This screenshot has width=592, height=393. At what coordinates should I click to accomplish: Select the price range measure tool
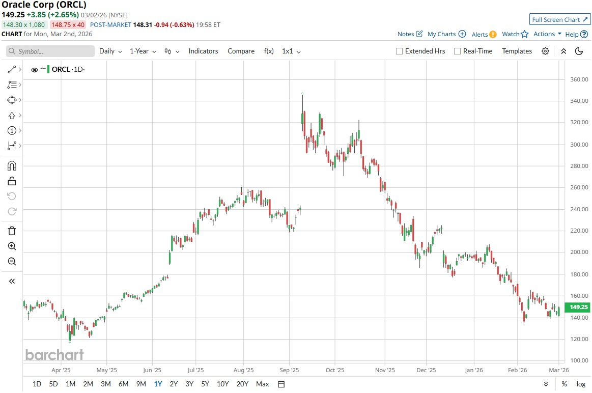click(12, 146)
